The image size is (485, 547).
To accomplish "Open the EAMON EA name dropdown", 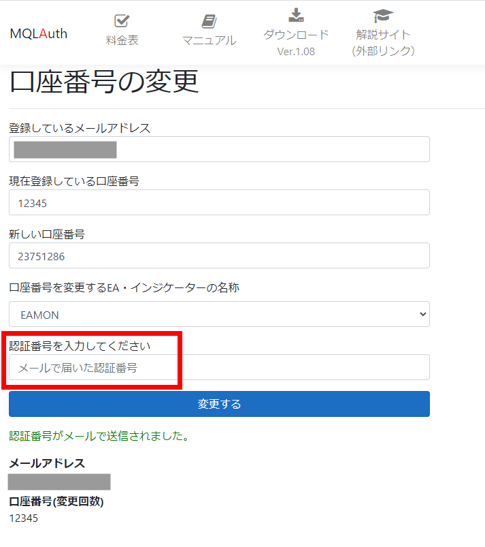I will 219,314.
